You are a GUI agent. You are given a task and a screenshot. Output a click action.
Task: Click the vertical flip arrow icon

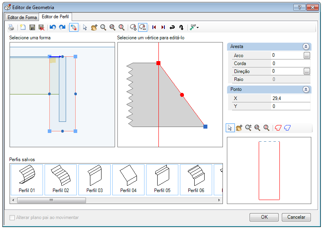coord(181,27)
